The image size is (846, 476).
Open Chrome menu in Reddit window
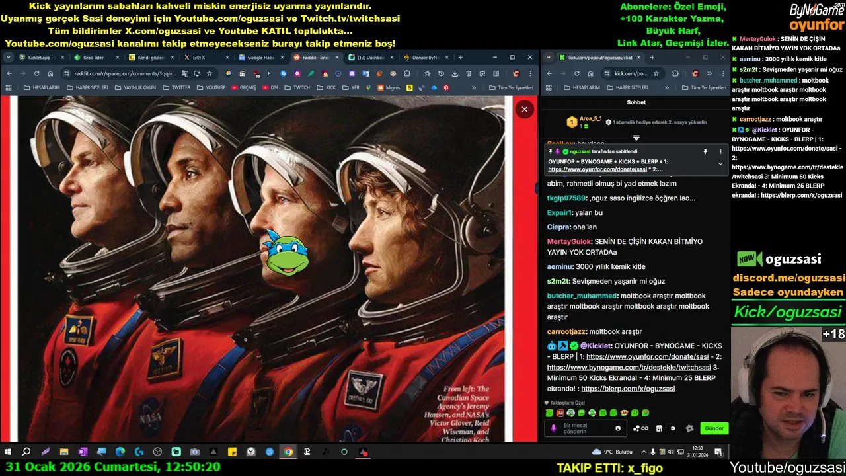point(530,73)
